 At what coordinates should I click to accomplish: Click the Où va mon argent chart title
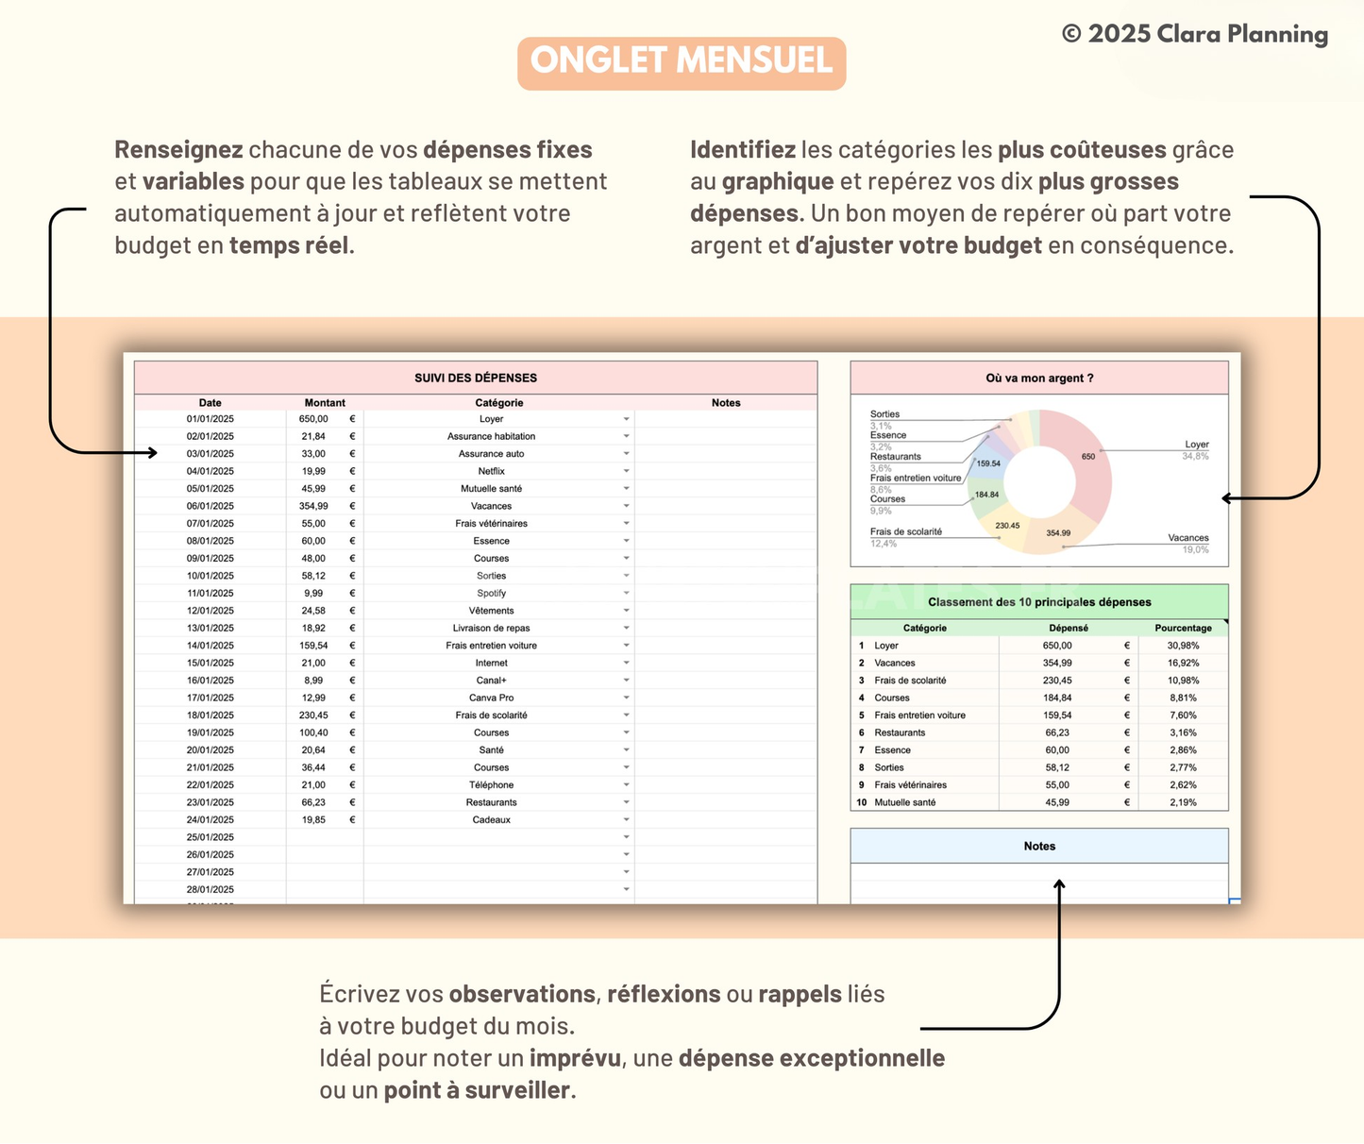click(1038, 377)
